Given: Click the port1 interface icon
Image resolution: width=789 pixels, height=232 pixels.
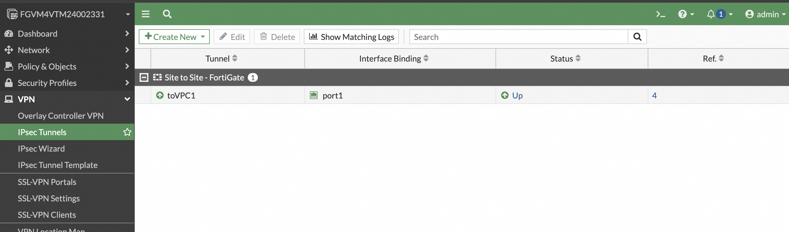Looking at the screenshot, I should click(x=314, y=95).
